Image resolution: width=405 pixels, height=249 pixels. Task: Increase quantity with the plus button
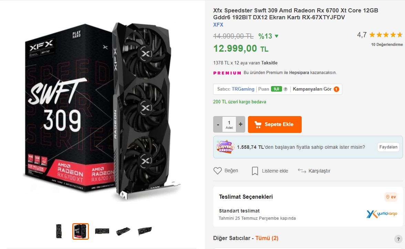(x=240, y=124)
